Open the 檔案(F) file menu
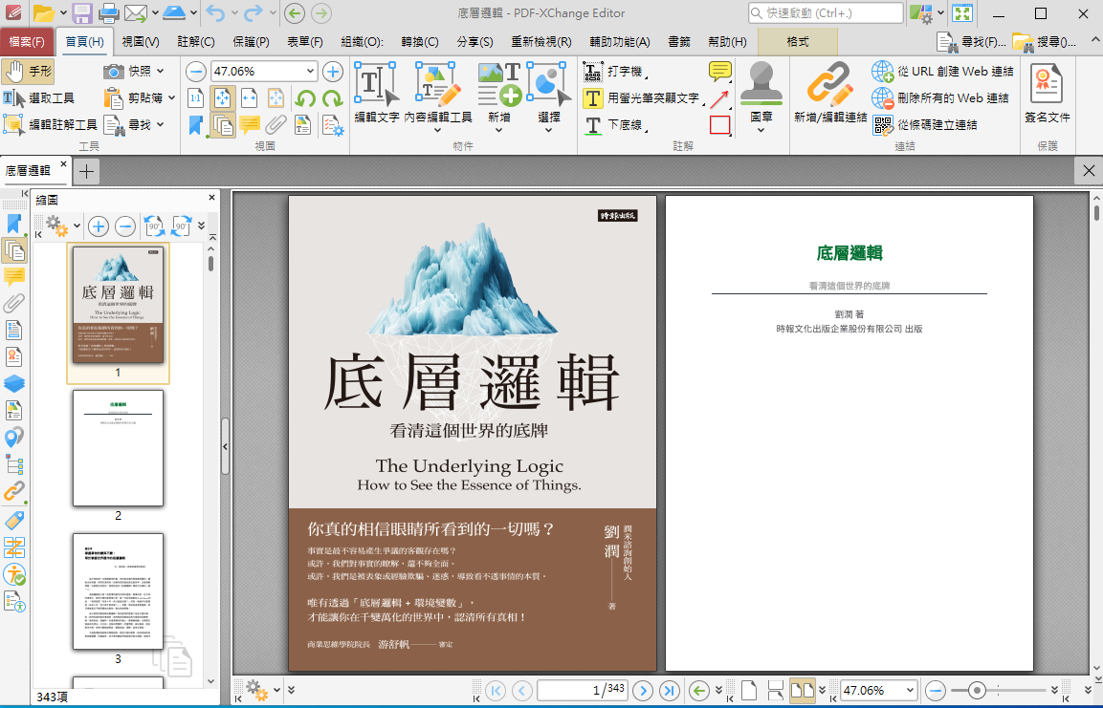 27,42
